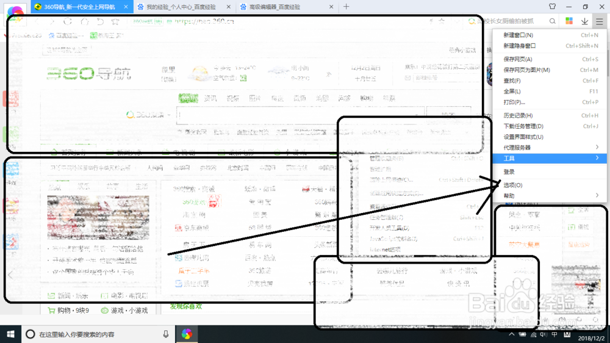Click the Cortana circle icon in taskbar
610x343 pixels.
(30, 334)
